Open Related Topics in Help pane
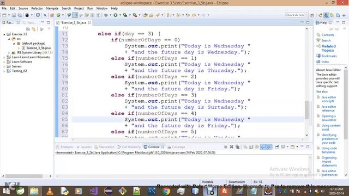The width and height of the screenshot is (349, 196). (328, 48)
